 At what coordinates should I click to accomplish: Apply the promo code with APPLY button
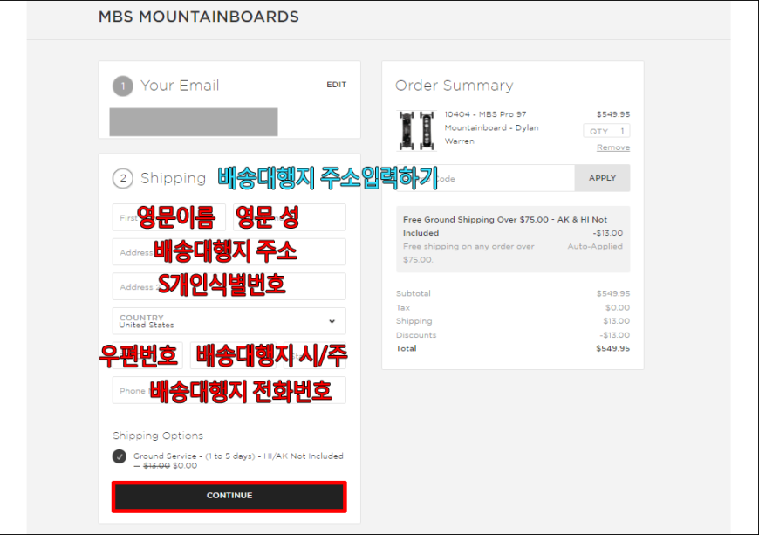602,178
